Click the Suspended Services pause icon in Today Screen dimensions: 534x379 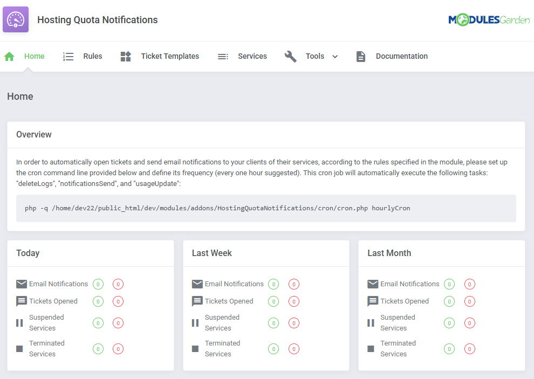click(19, 323)
